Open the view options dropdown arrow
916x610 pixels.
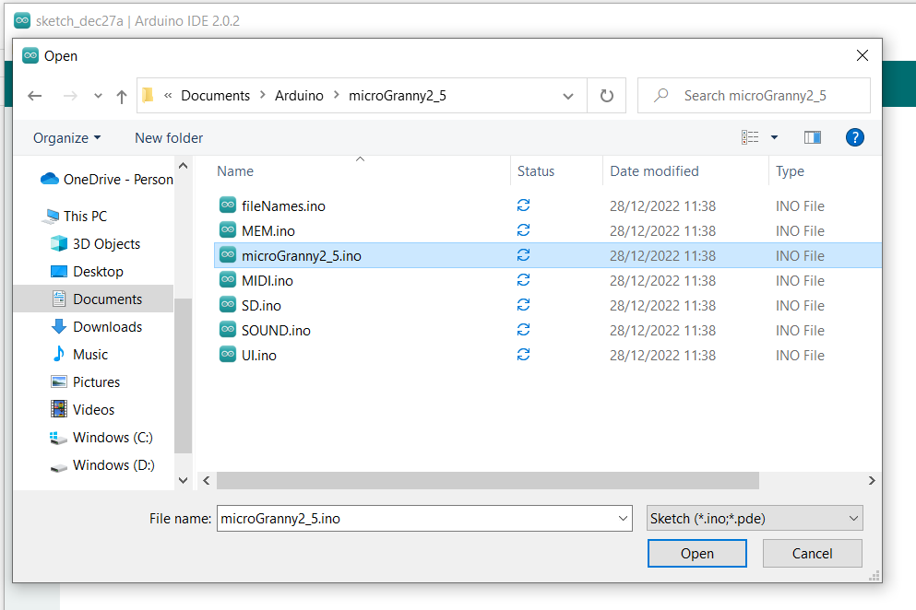point(775,138)
